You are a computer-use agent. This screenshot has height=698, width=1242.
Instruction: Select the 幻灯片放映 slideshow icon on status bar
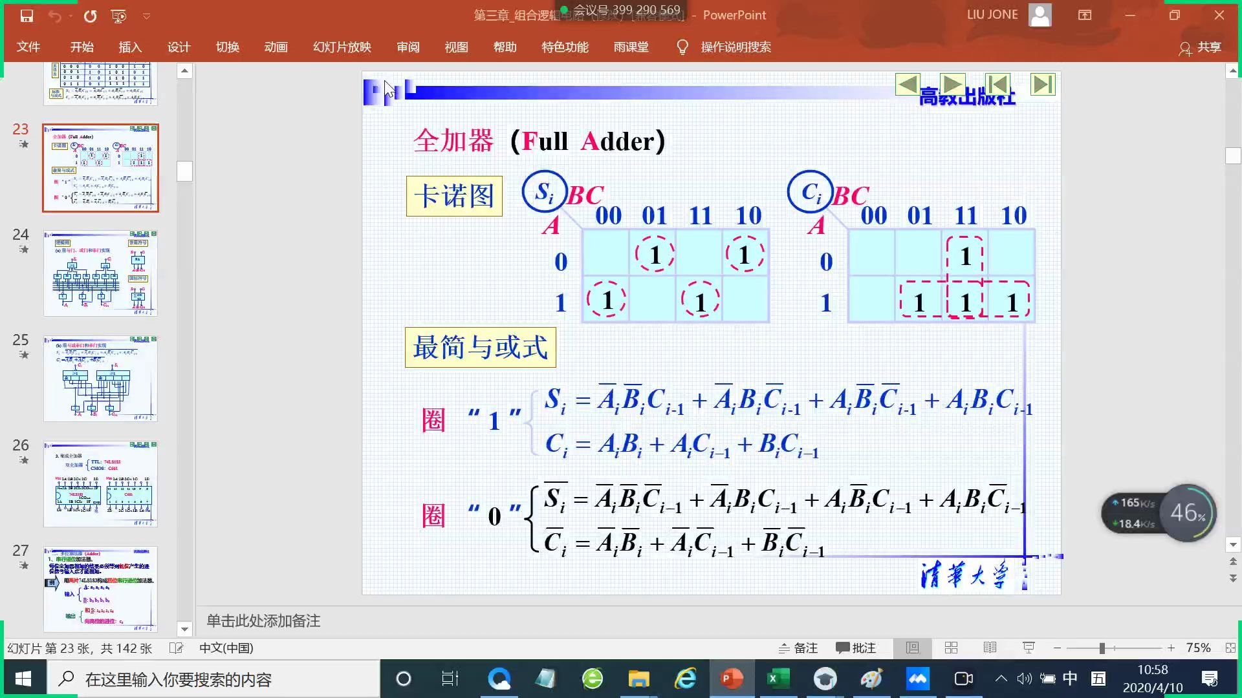(1029, 648)
